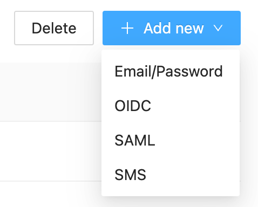Select Email/Password from the dropdown list
Screen dimensions: 258x207
coord(171,72)
